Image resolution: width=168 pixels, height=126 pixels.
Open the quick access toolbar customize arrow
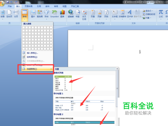tap(21, 2)
